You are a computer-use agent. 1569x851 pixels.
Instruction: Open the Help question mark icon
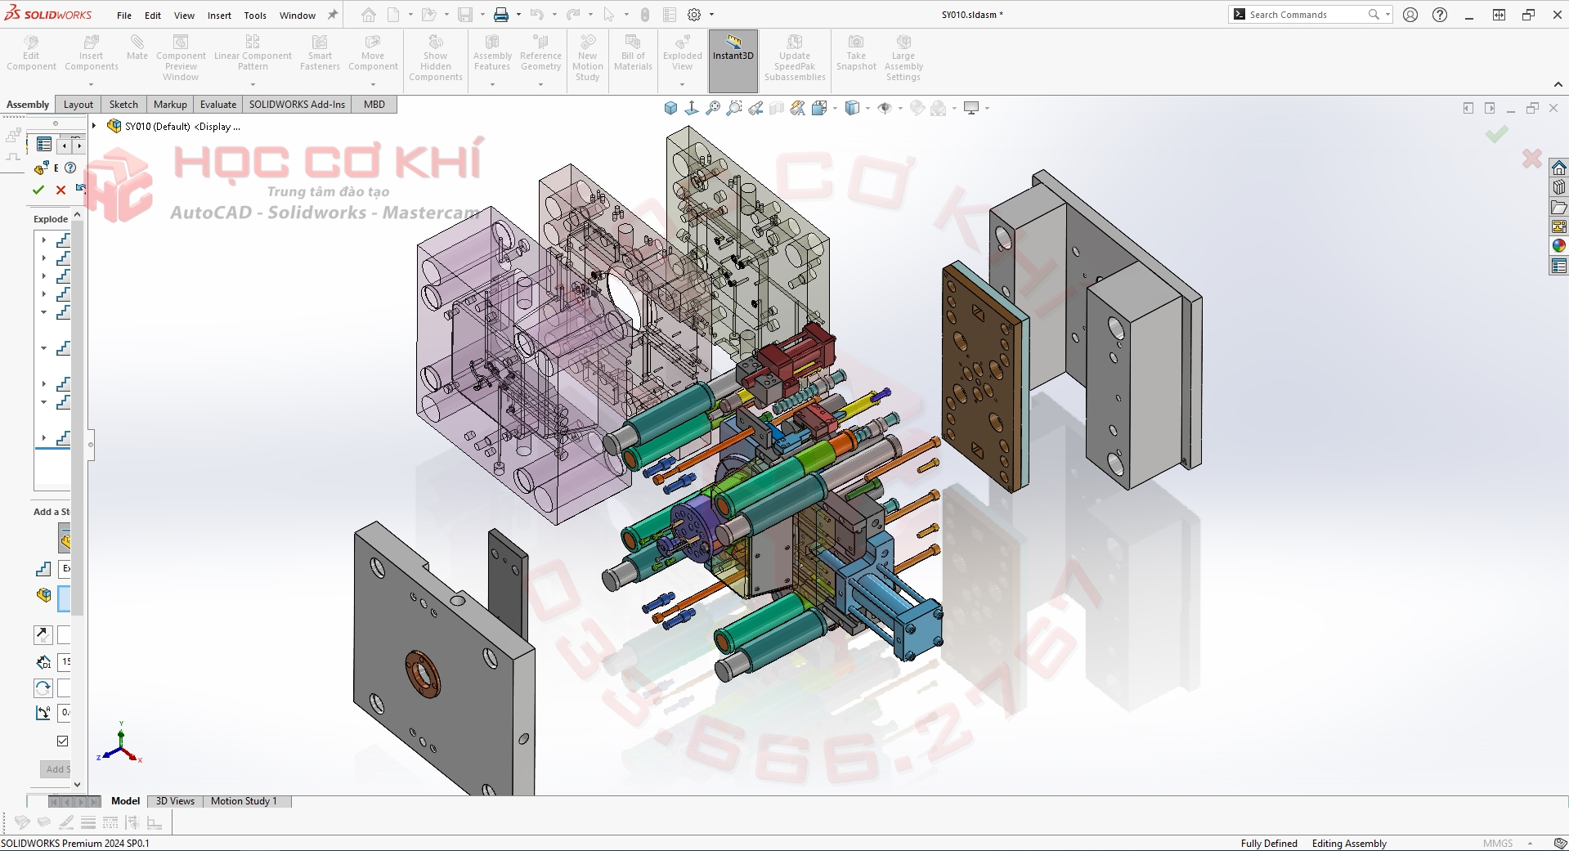pos(1440,15)
